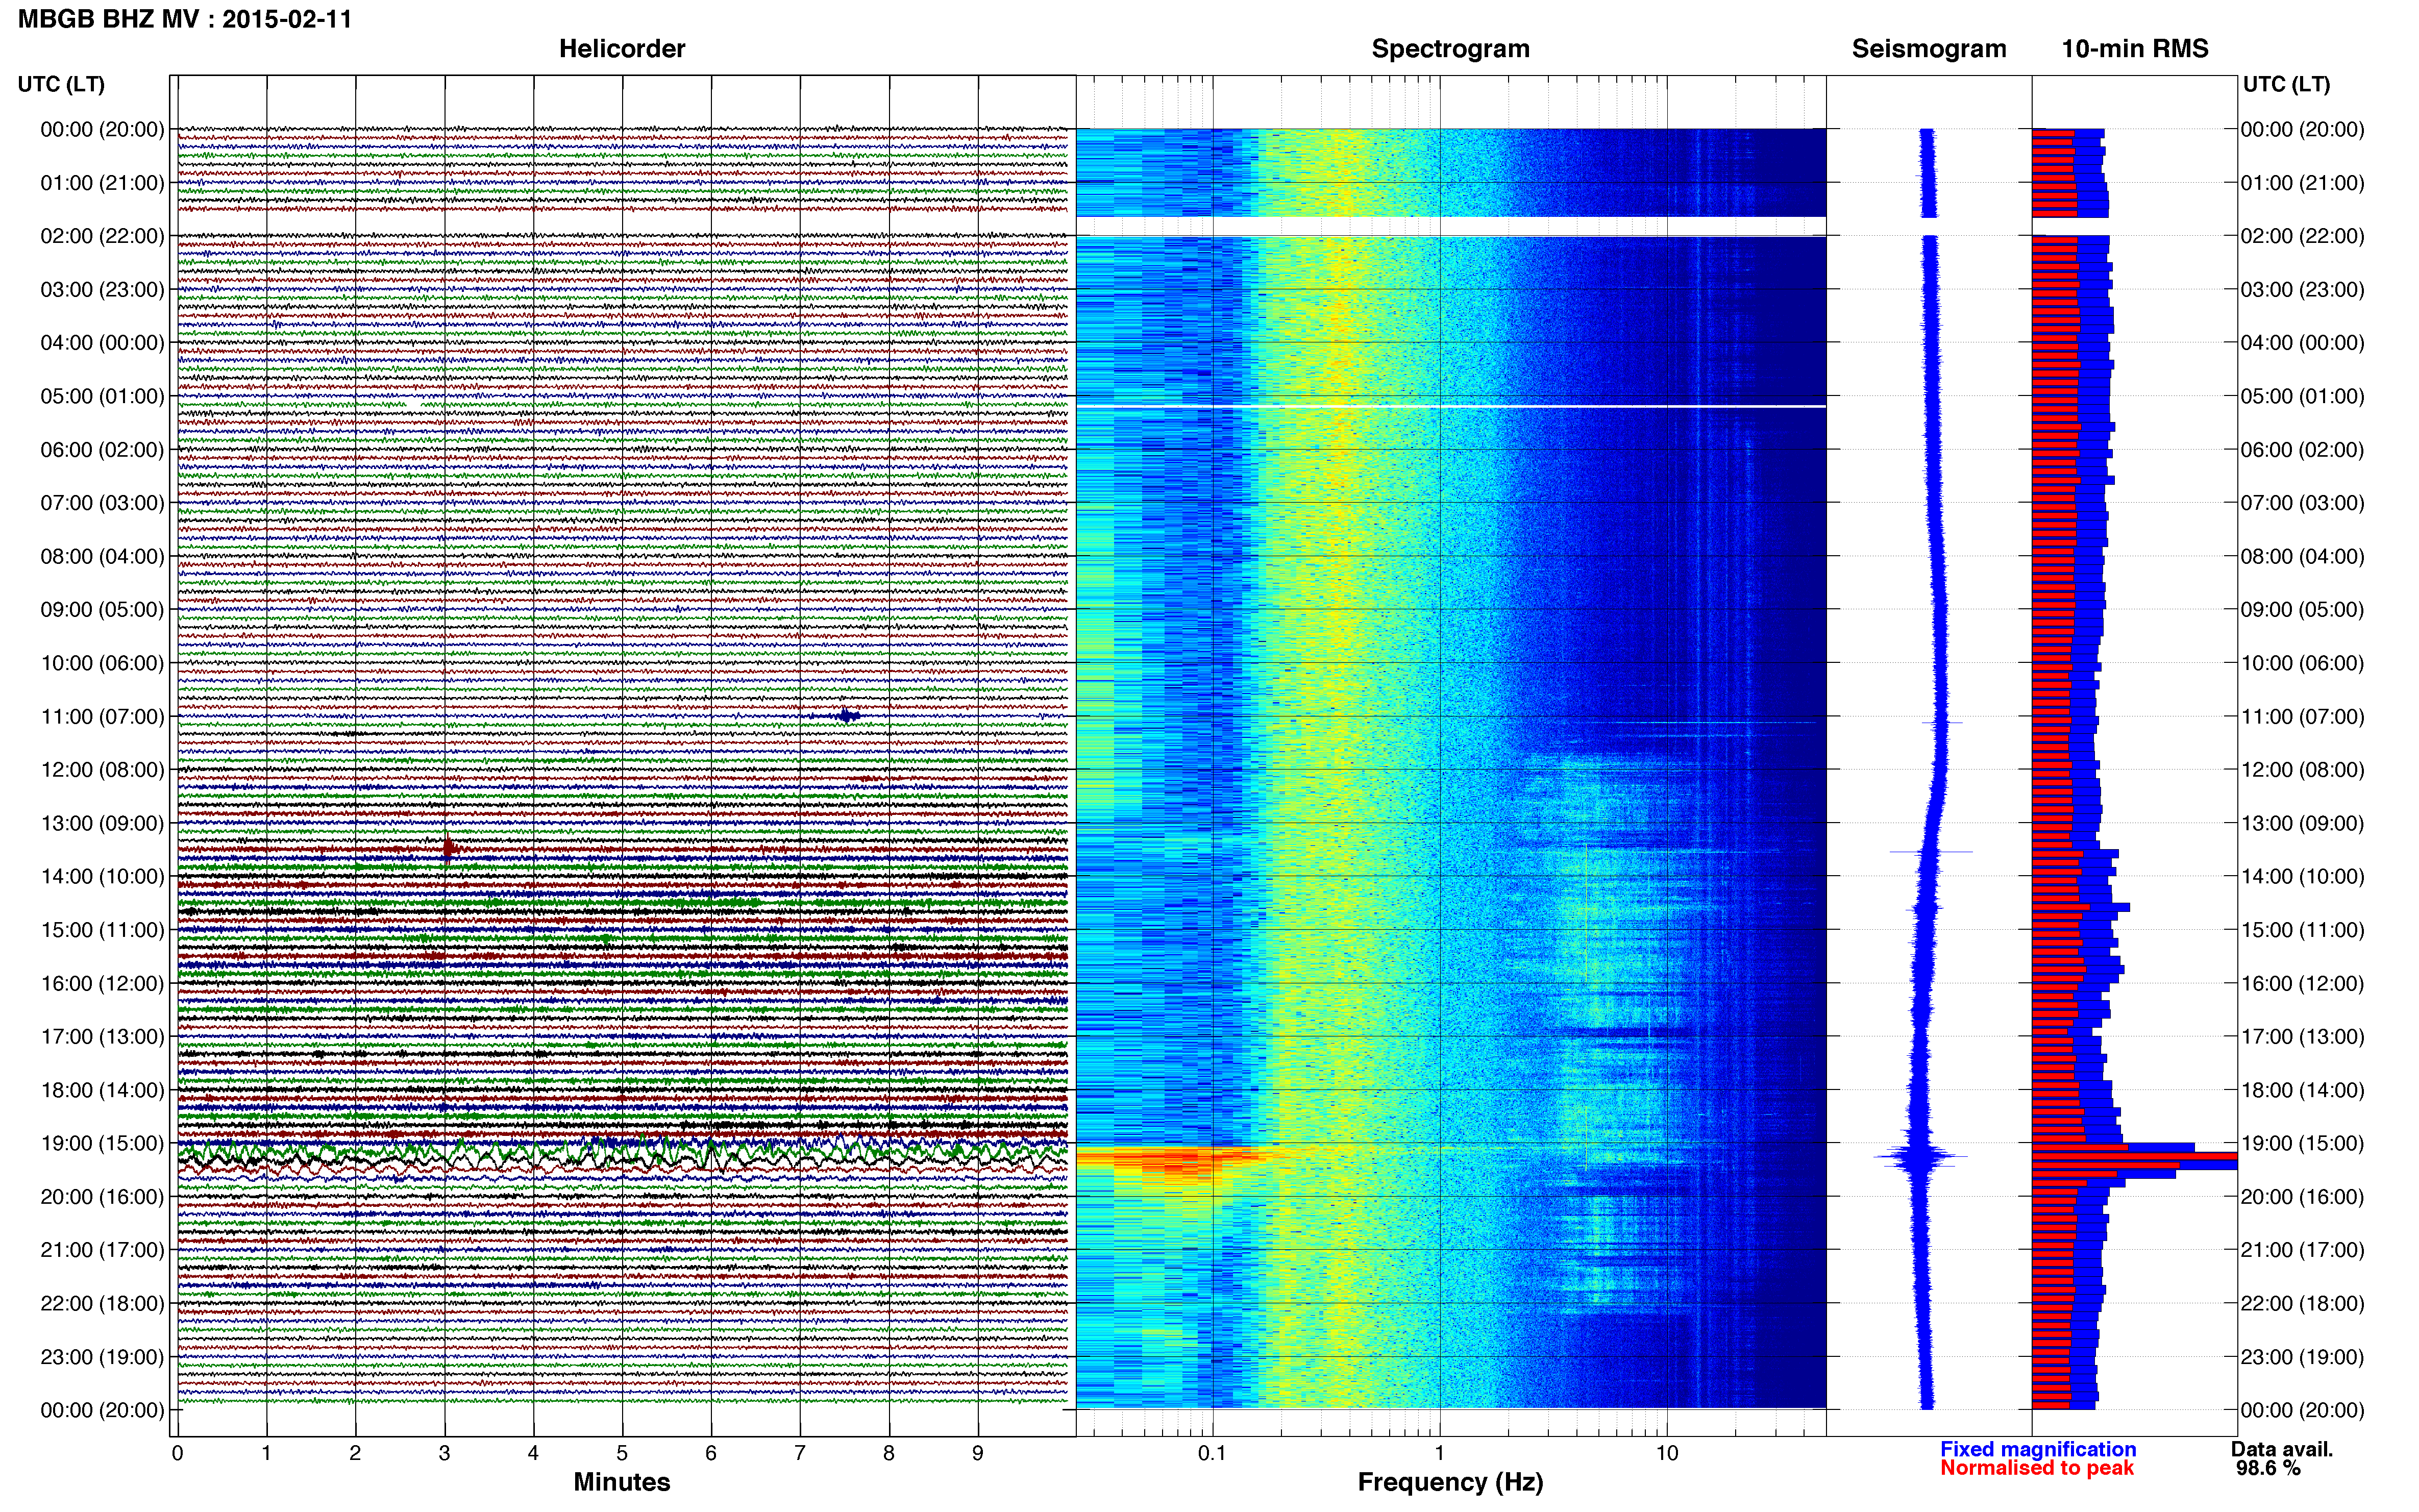
Task: Click the 01:00 (21:00) label beside the Helicorder
Action: pyautogui.click(x=102, y=183)
